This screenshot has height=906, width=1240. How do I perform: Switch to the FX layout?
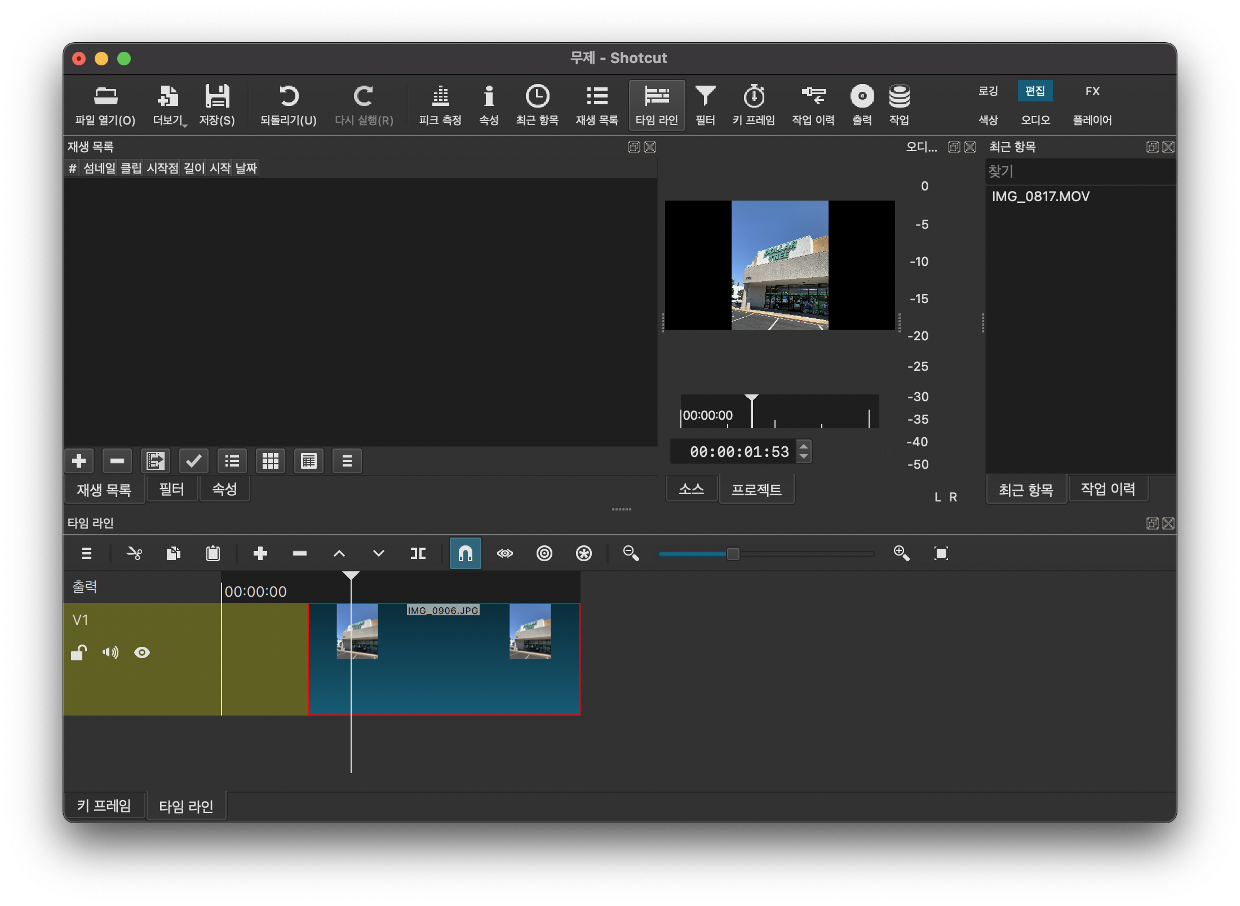pyautogui.click(x=1092, y=91)
